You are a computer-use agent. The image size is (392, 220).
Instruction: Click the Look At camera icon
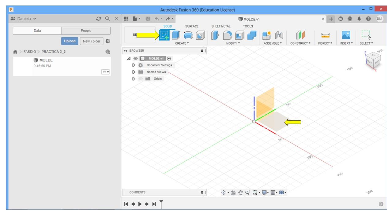233,193
